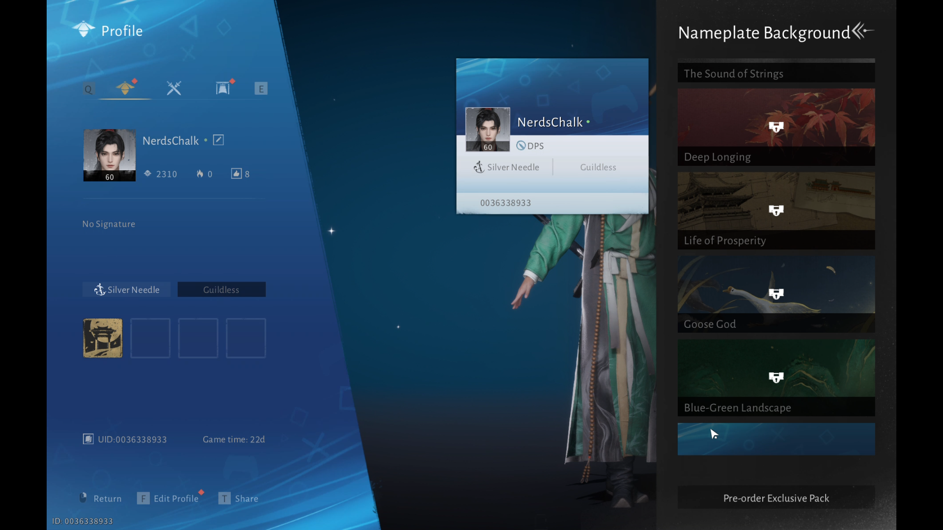Choose the Goose God nameplate background

[x=776, y=293]
